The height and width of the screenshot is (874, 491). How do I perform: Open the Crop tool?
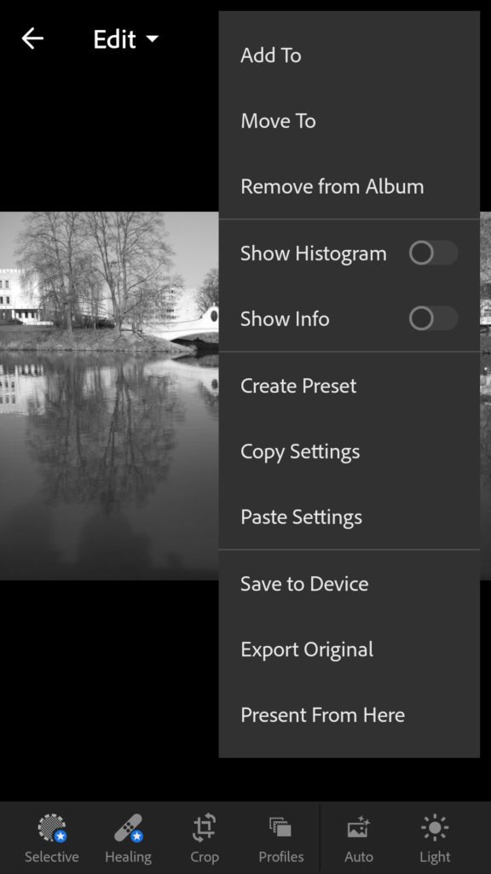click(205, 838)
